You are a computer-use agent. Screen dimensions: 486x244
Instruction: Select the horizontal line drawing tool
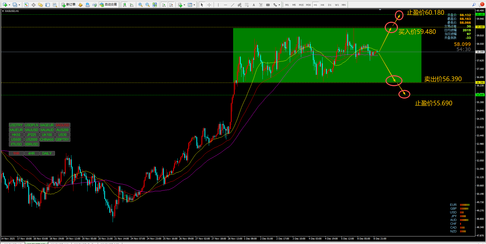(x=225, y=5)
